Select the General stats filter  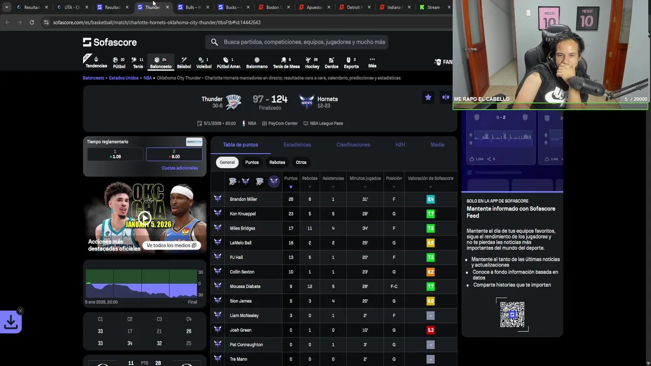click(227, 162)
